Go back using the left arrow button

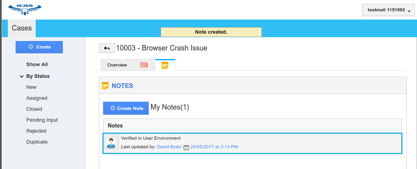click(107, 48)
